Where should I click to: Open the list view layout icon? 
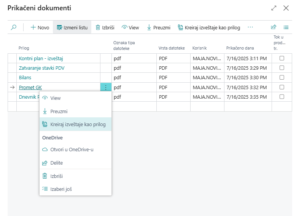[x=286, y=27]
